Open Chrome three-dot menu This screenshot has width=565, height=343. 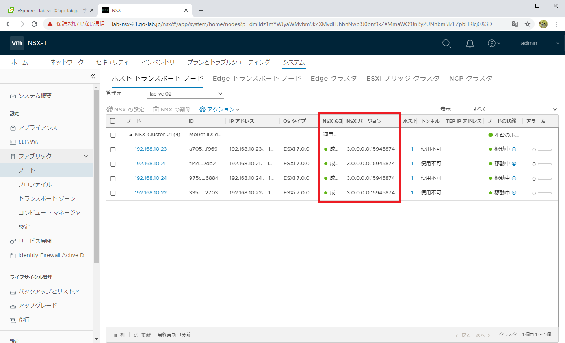(x=556, y=24)
